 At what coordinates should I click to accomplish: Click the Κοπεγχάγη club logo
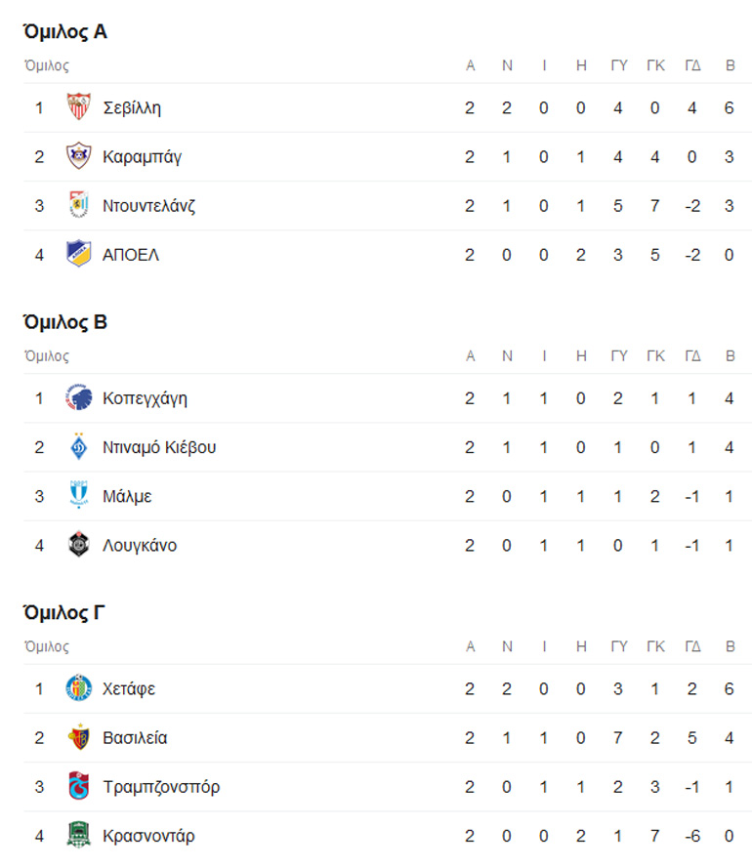tap(78, 398)
